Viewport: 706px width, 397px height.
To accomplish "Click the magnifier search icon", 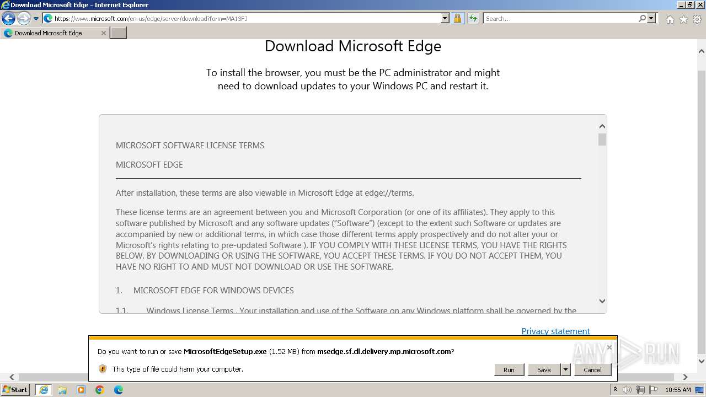I will click(x=642, y=19).
